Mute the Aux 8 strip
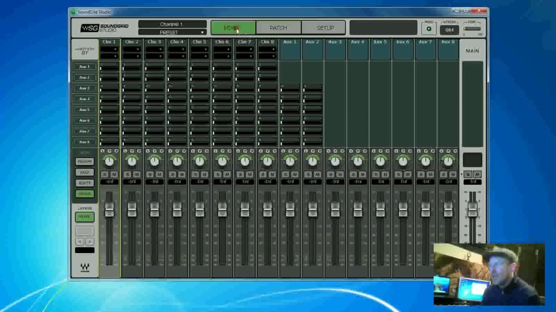Viewport: 556px width, 312px height. click(x=453, y=174)
